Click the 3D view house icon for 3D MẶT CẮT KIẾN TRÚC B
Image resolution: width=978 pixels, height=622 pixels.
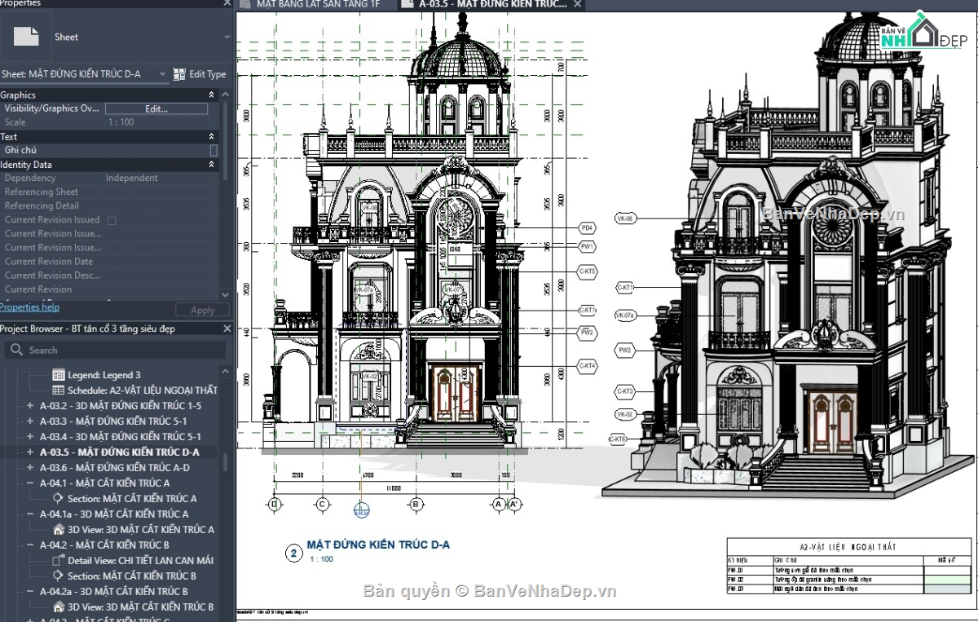pyautogui.click(x=58, y=607)
